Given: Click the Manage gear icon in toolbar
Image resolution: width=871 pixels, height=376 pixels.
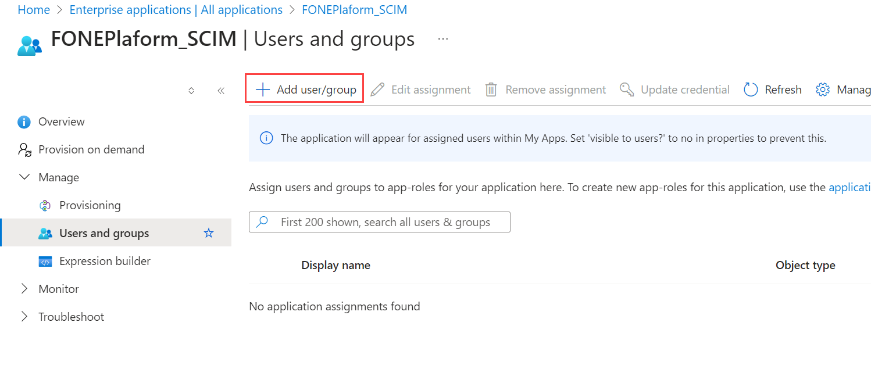Looking at the screenshot, I should [823, 89].
